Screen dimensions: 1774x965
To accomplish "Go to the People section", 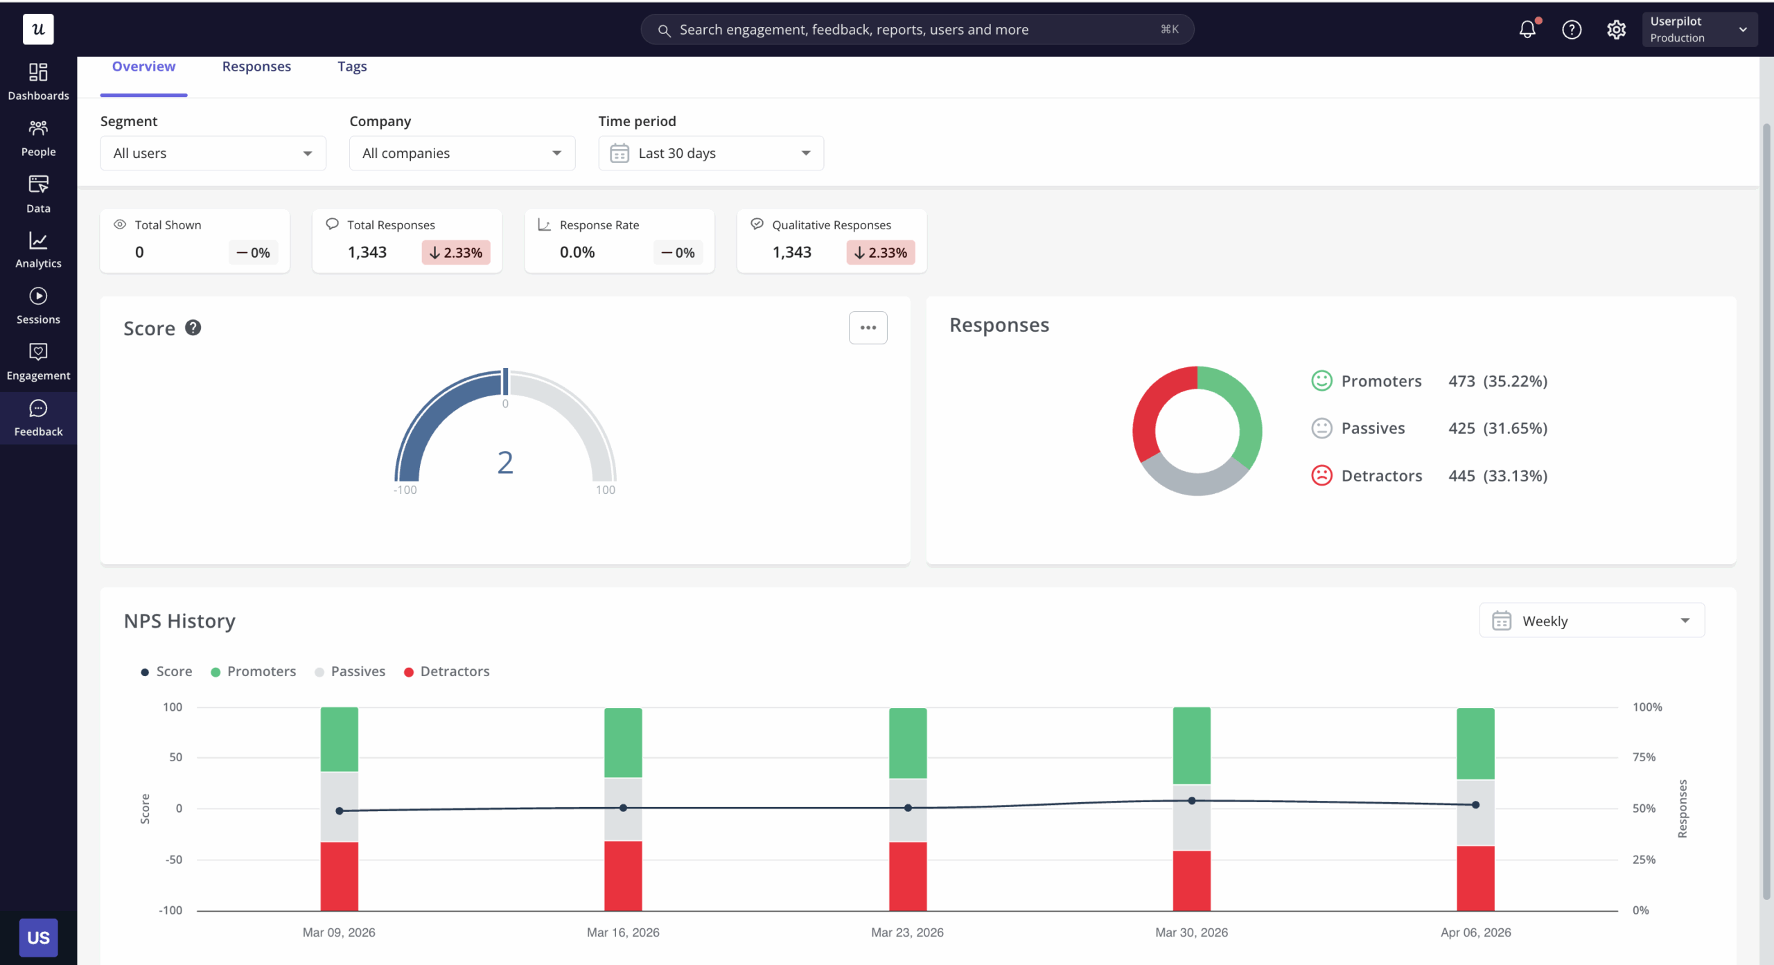I will [38, 138].
